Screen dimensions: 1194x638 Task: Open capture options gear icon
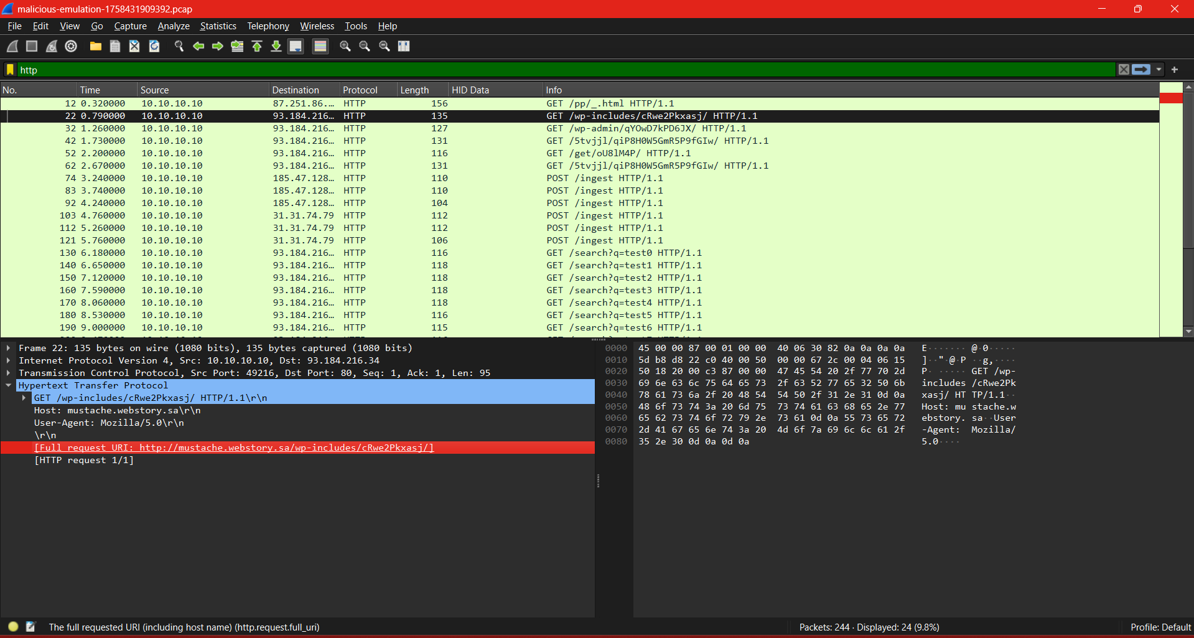tap(71, 46)
